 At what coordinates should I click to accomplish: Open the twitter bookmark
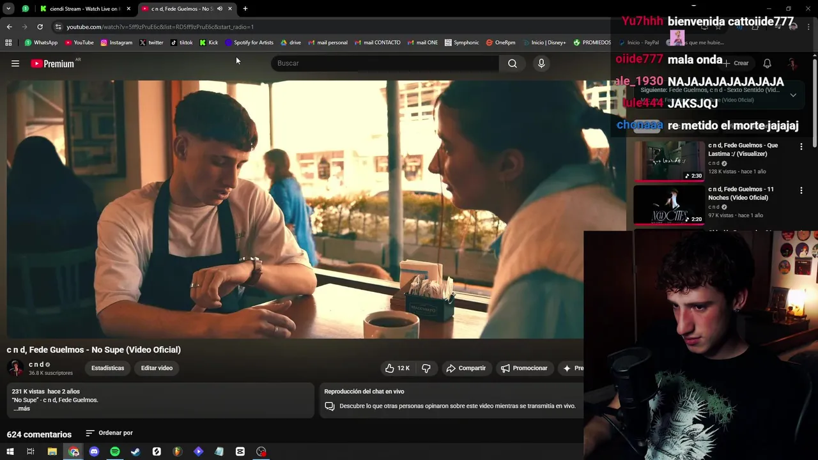(151, 43)
